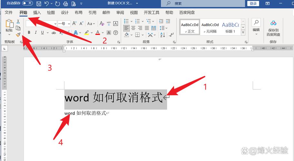
Task: Click the Redo arrow in quick access toolbar
Action: (x=57, y=4)
